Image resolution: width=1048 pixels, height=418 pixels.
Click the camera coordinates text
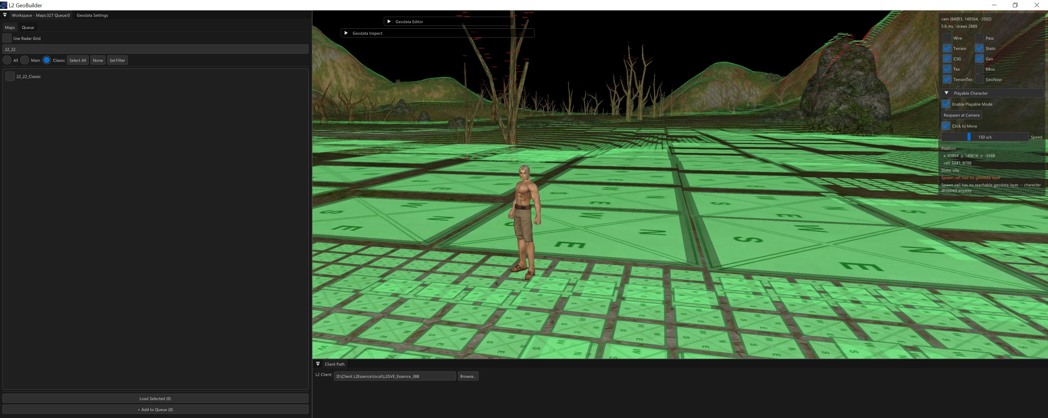click(x=966, y=19)
